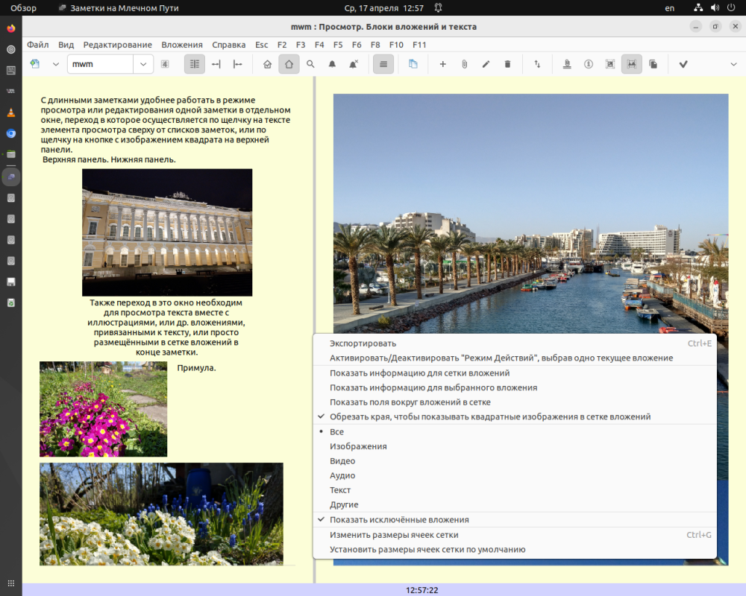Open the mwm combo box dropdown
Screen dimensions: 746x596
(143, 64)
